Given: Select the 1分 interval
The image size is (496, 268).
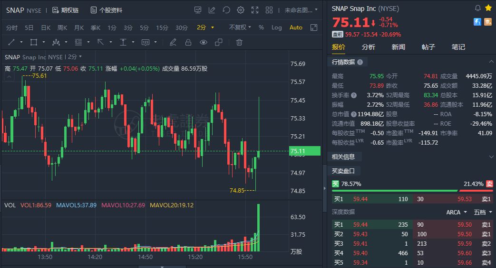Looking at the screenshot, I should pos(112,28).
